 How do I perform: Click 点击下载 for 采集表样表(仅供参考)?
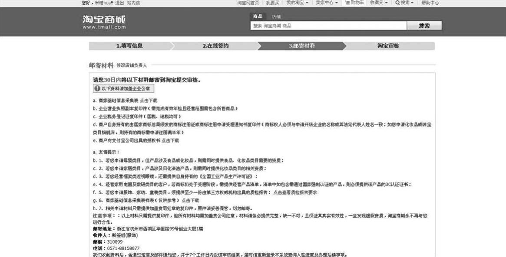190,200
